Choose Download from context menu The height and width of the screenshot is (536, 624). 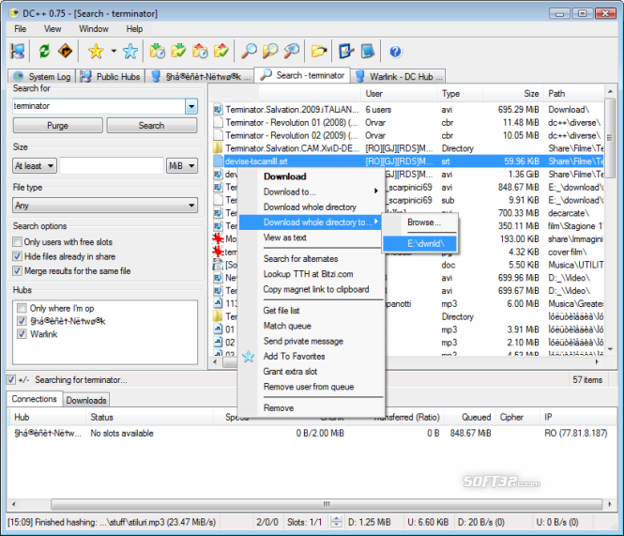pyautogui.click(x=312, y=176)
